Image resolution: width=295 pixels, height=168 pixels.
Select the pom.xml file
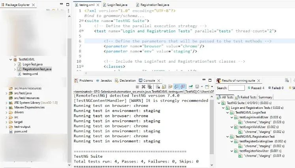(x=21, y=132)
